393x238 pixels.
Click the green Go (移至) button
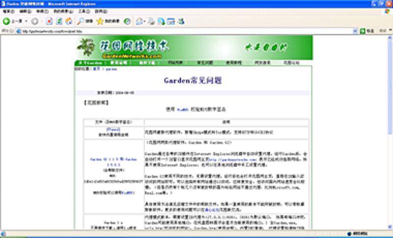367,31
